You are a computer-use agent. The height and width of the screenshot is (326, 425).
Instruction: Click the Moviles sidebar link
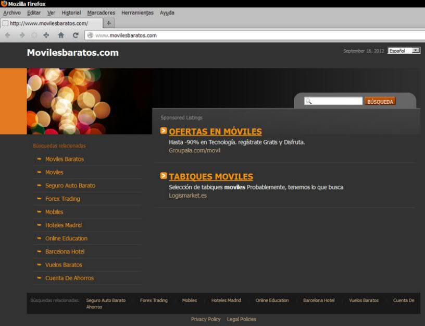[54, 172]
